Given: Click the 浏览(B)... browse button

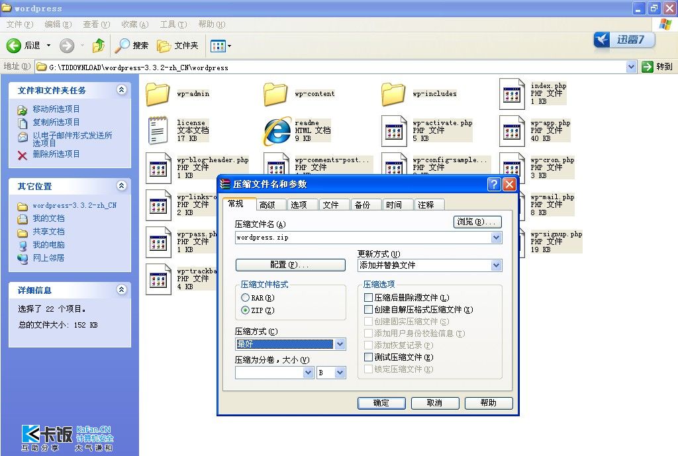Looking at the screenshot, I should point(477,222).
